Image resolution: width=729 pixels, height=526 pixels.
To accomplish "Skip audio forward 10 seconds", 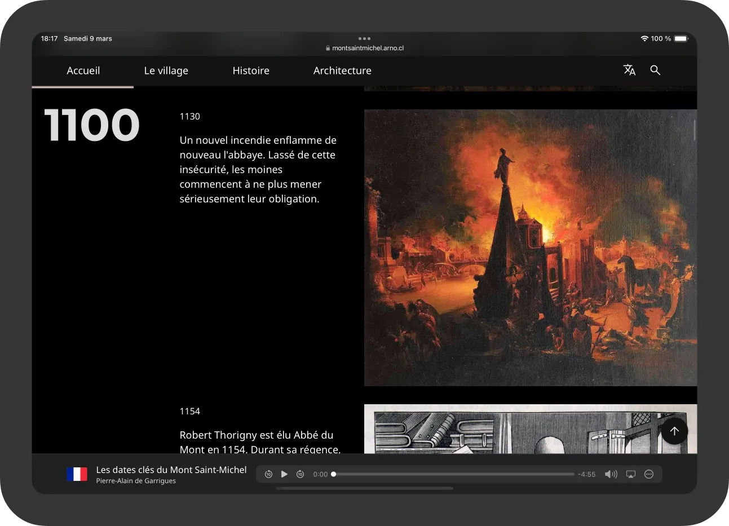I will pos(301,474).
